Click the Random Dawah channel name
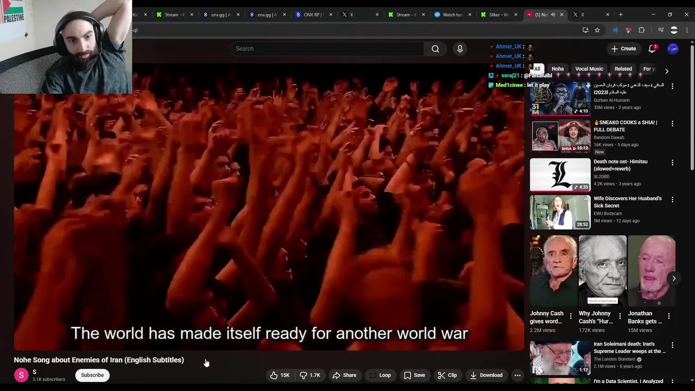 click(x=609, y=138)
